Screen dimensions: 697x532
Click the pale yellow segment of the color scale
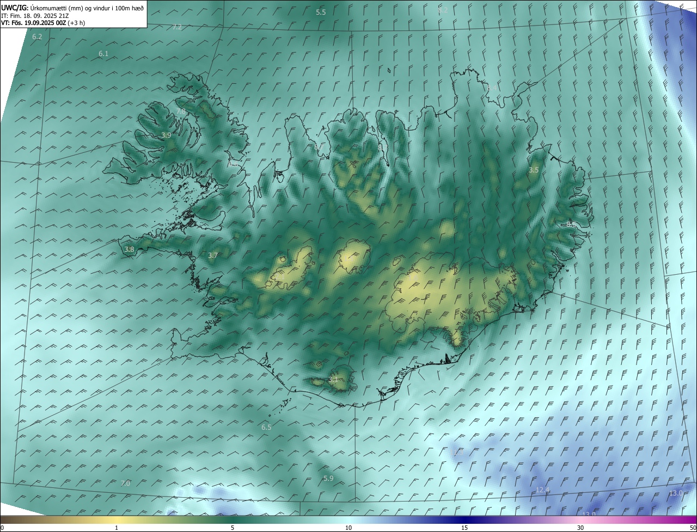(x=117, y=519)
